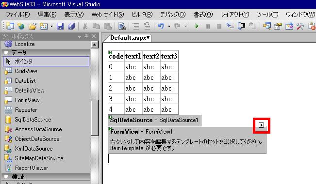This screenshot has width=316, height=184.
Task: Open the 表示(V) menu
Action: pyautogui.click(x=74, y=15)
